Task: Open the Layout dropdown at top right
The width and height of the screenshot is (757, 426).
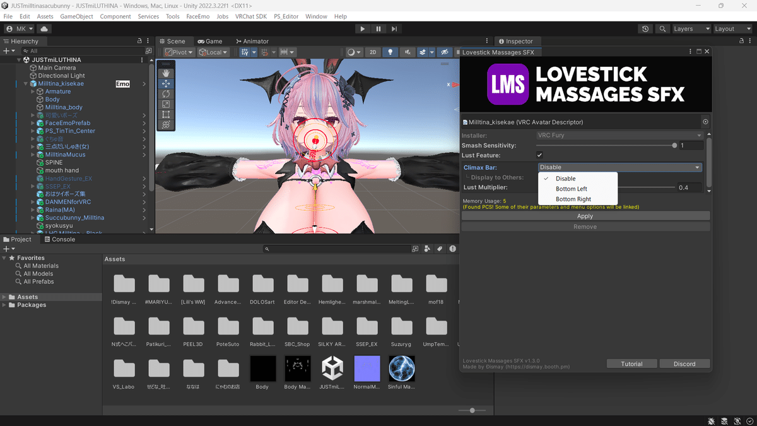Action: [732, 28]
